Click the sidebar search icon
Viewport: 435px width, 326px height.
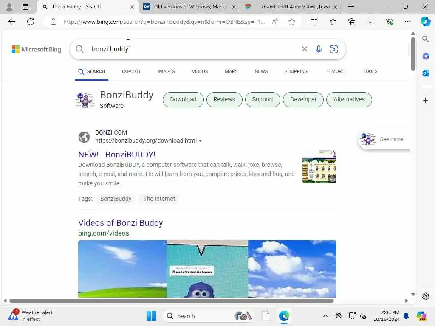[x=425, y=39]
